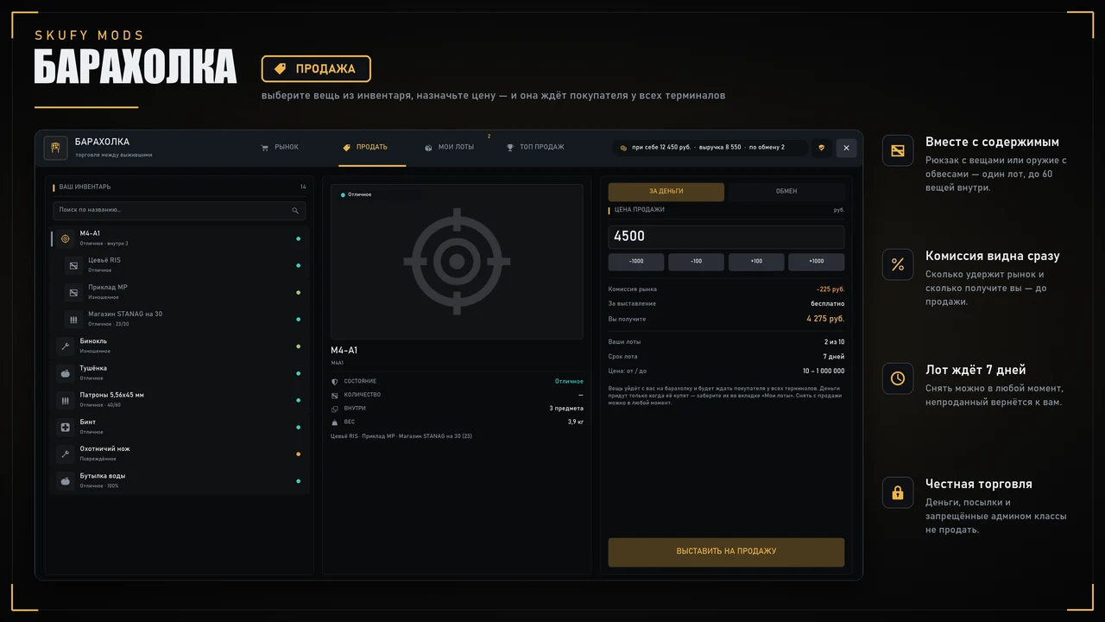Select Тушёнка item in inventory
This screenshot has height=622, width=1105.
tap(180, 373)
